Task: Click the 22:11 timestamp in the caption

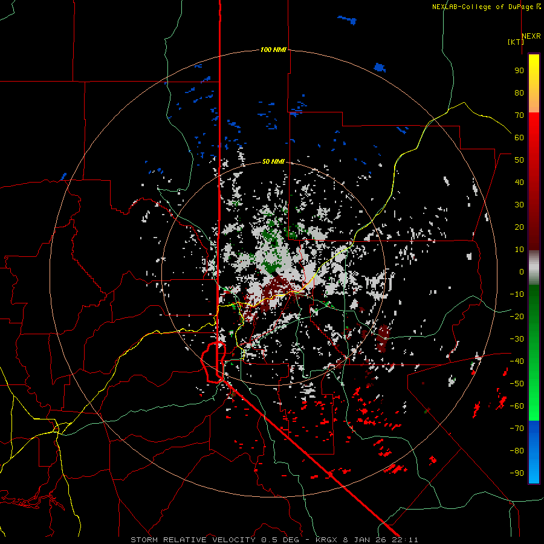Action: 404,540
